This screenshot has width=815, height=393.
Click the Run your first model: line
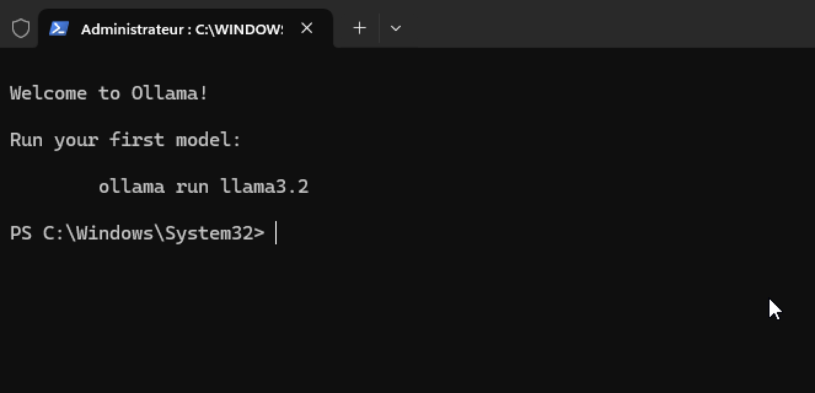(x=125, y=140)
